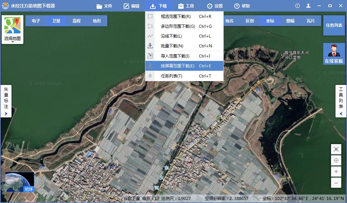Click the center locate icon on the right
Image resolution: width=347 pixels, height=203 pixels.
335,160
